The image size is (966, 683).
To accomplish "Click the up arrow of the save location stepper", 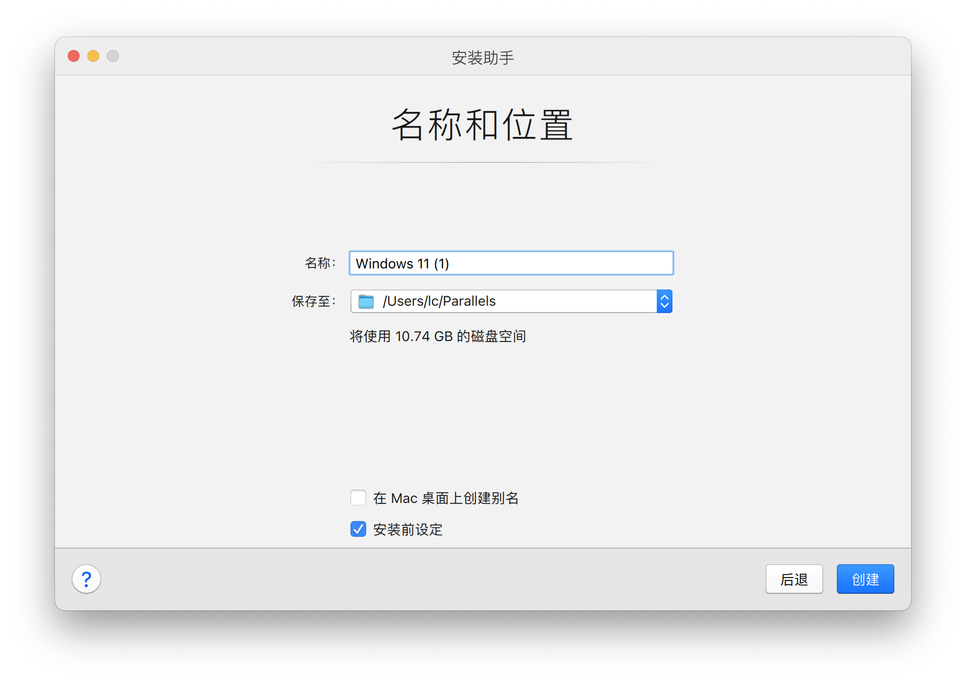I will tap(664, 297).
